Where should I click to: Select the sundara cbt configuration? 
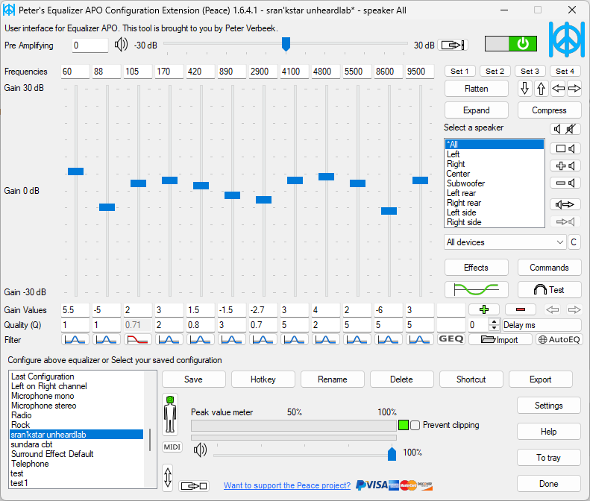pyautogui.click(x=76, y=444)
